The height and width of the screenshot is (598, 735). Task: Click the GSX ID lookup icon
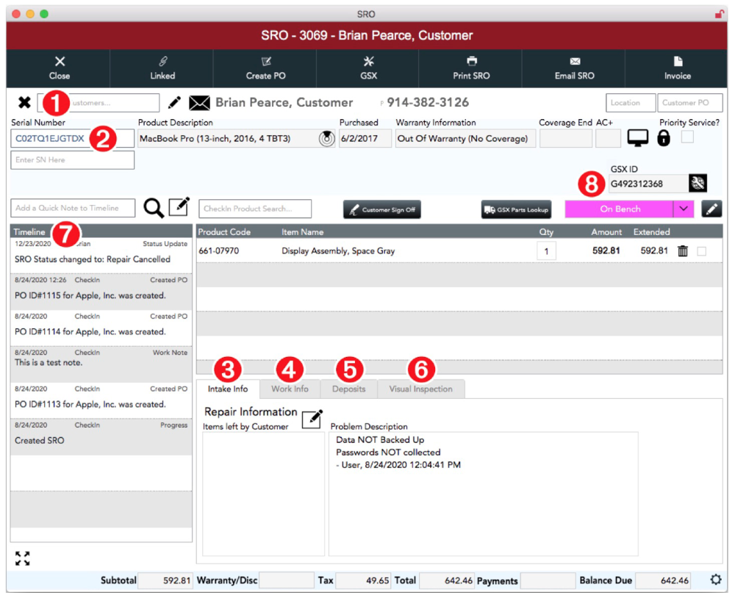[698, 184]
